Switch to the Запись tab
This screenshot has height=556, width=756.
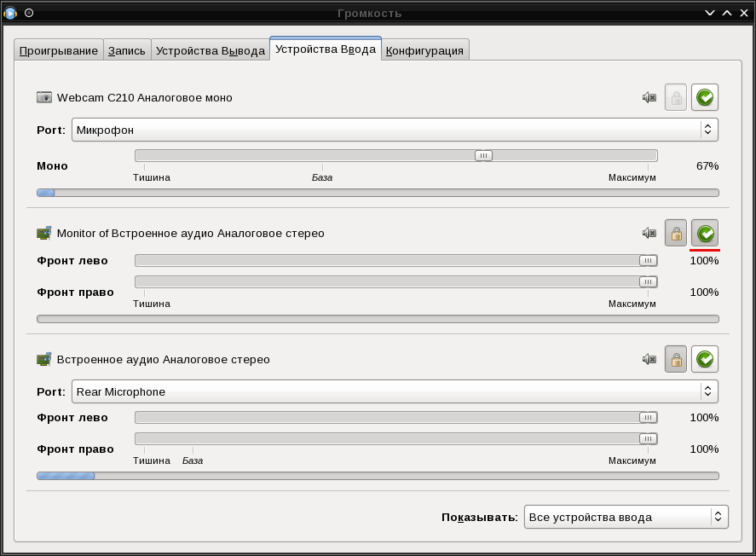(127, 50)
